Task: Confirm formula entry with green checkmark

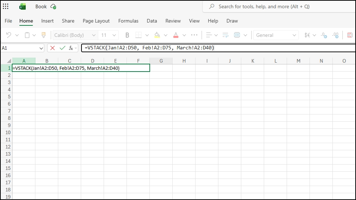Action: (63, 48)
